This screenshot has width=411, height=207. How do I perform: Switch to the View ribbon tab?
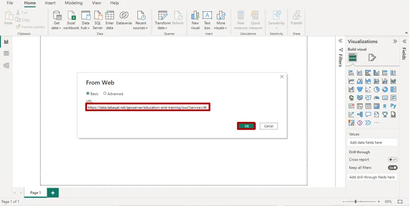97,3
